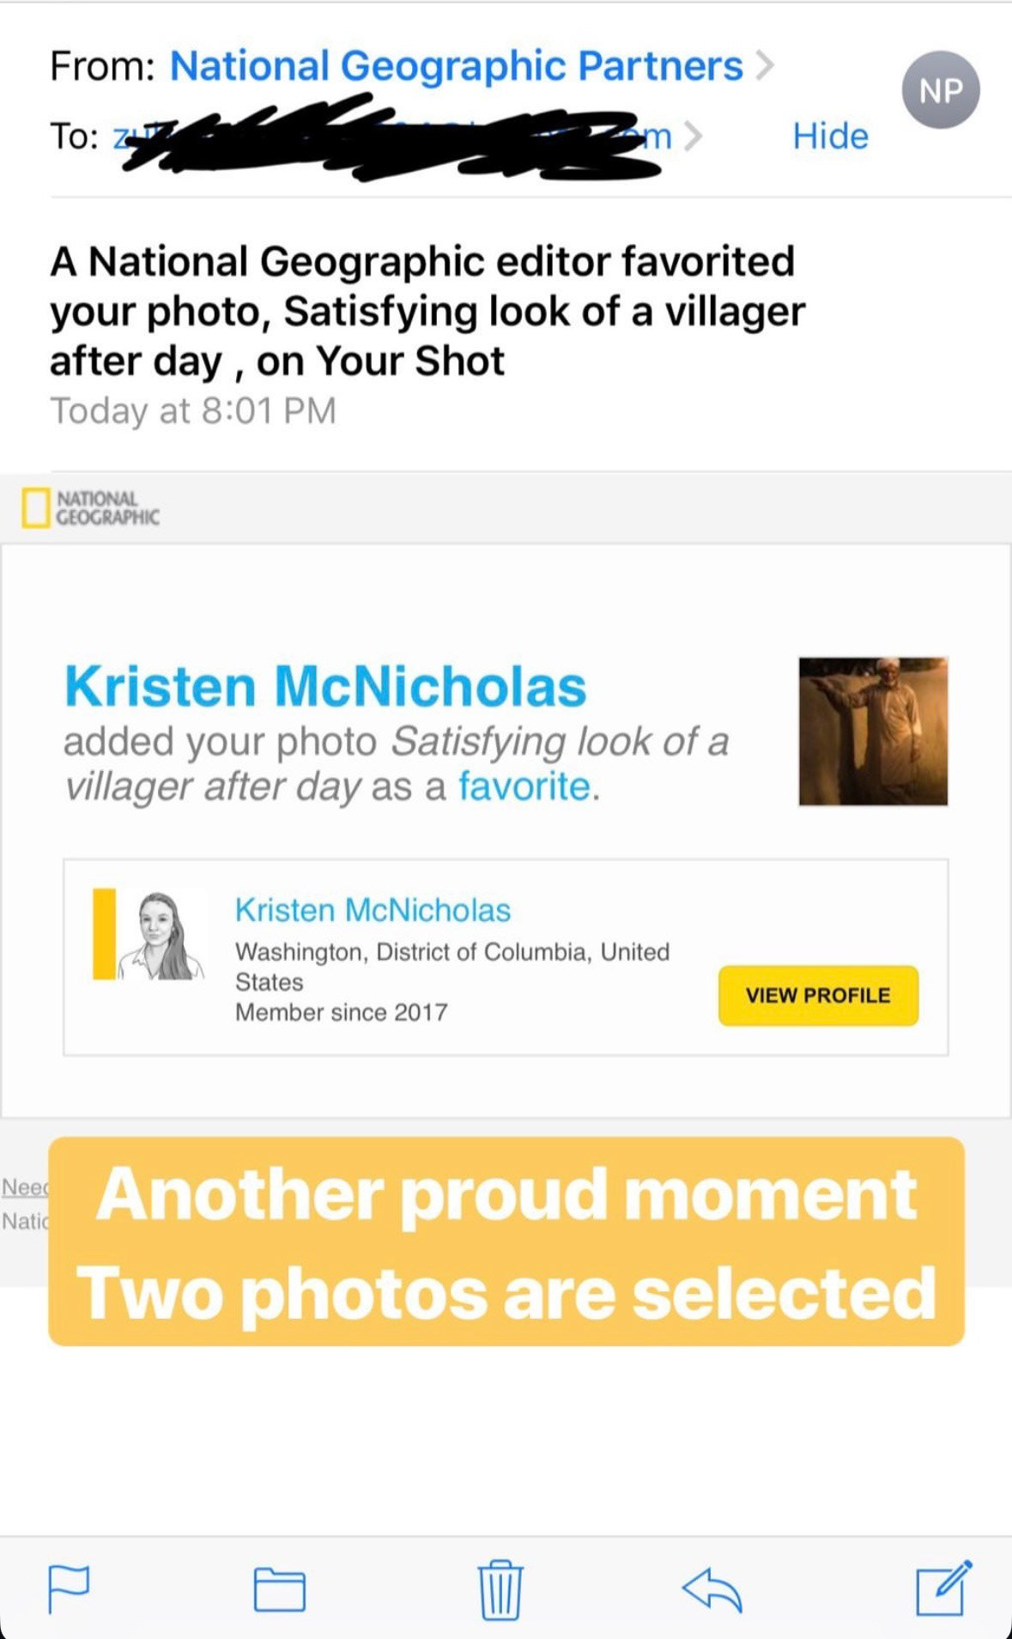1012x1639 pixels.
Task: Follow the blue 'favorite' link
Action: point(524,786)
